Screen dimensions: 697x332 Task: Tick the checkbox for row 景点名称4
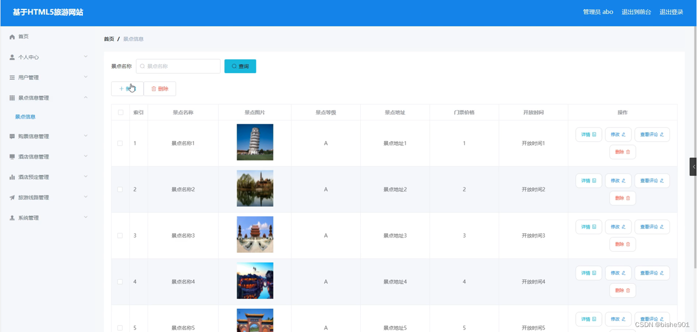coord(120,282)
